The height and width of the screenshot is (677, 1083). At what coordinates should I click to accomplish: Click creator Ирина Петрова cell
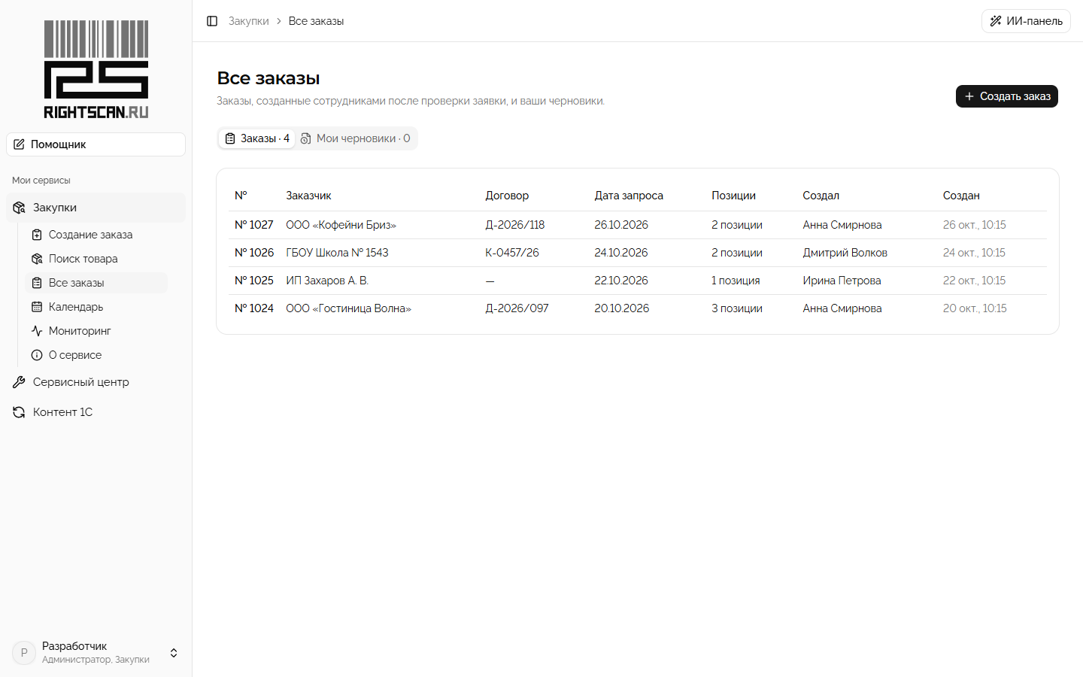842,281
